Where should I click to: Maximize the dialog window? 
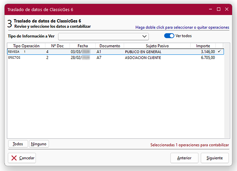tap(218, 9)
